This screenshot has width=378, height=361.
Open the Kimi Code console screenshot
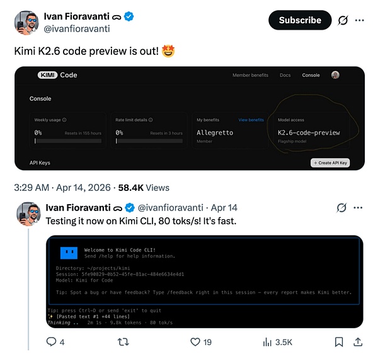click(x=190, y=118)
